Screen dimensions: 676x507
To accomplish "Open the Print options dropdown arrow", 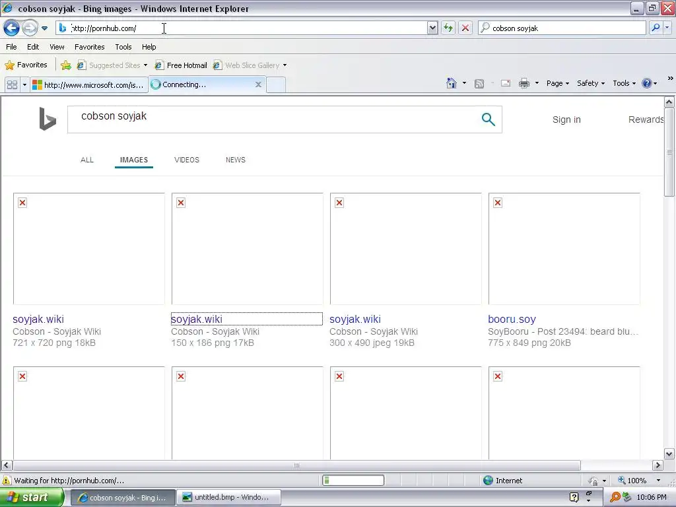I will pos(537,83).
